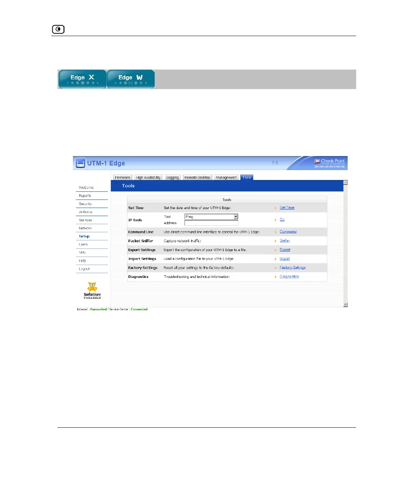Viewport: 397px width, 480px height.
Task: Open Reports in the sidebar
Action: 85,196
